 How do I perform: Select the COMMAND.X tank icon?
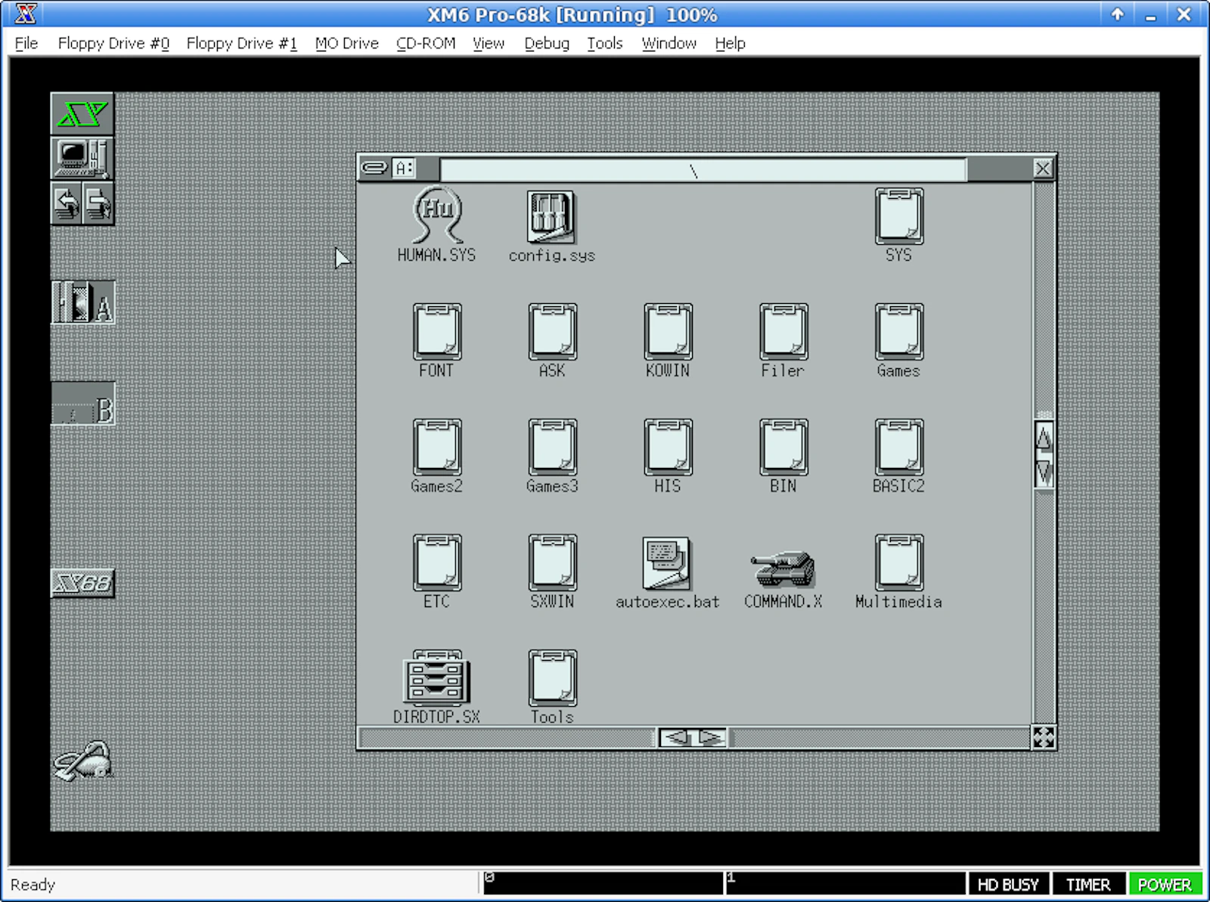[x=783, y=569]
